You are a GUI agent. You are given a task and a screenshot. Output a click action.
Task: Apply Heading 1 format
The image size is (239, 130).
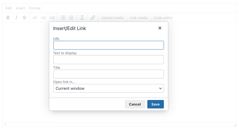tap(35, 18)
